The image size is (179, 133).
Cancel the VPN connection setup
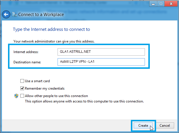(x=165, y=125)
